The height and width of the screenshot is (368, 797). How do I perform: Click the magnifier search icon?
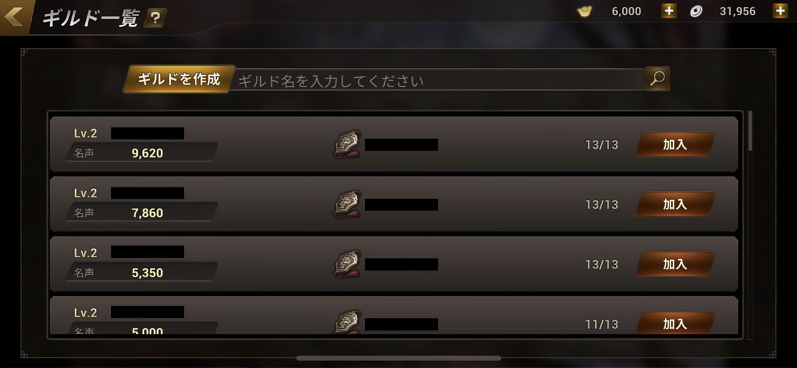click(658, 79)
